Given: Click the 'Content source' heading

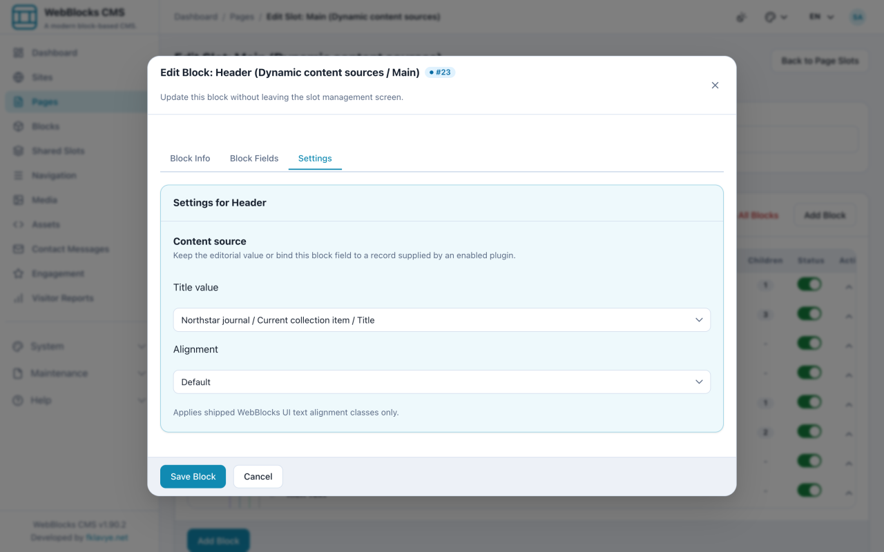Looking at the screenshot, I should tap(210, 241).
